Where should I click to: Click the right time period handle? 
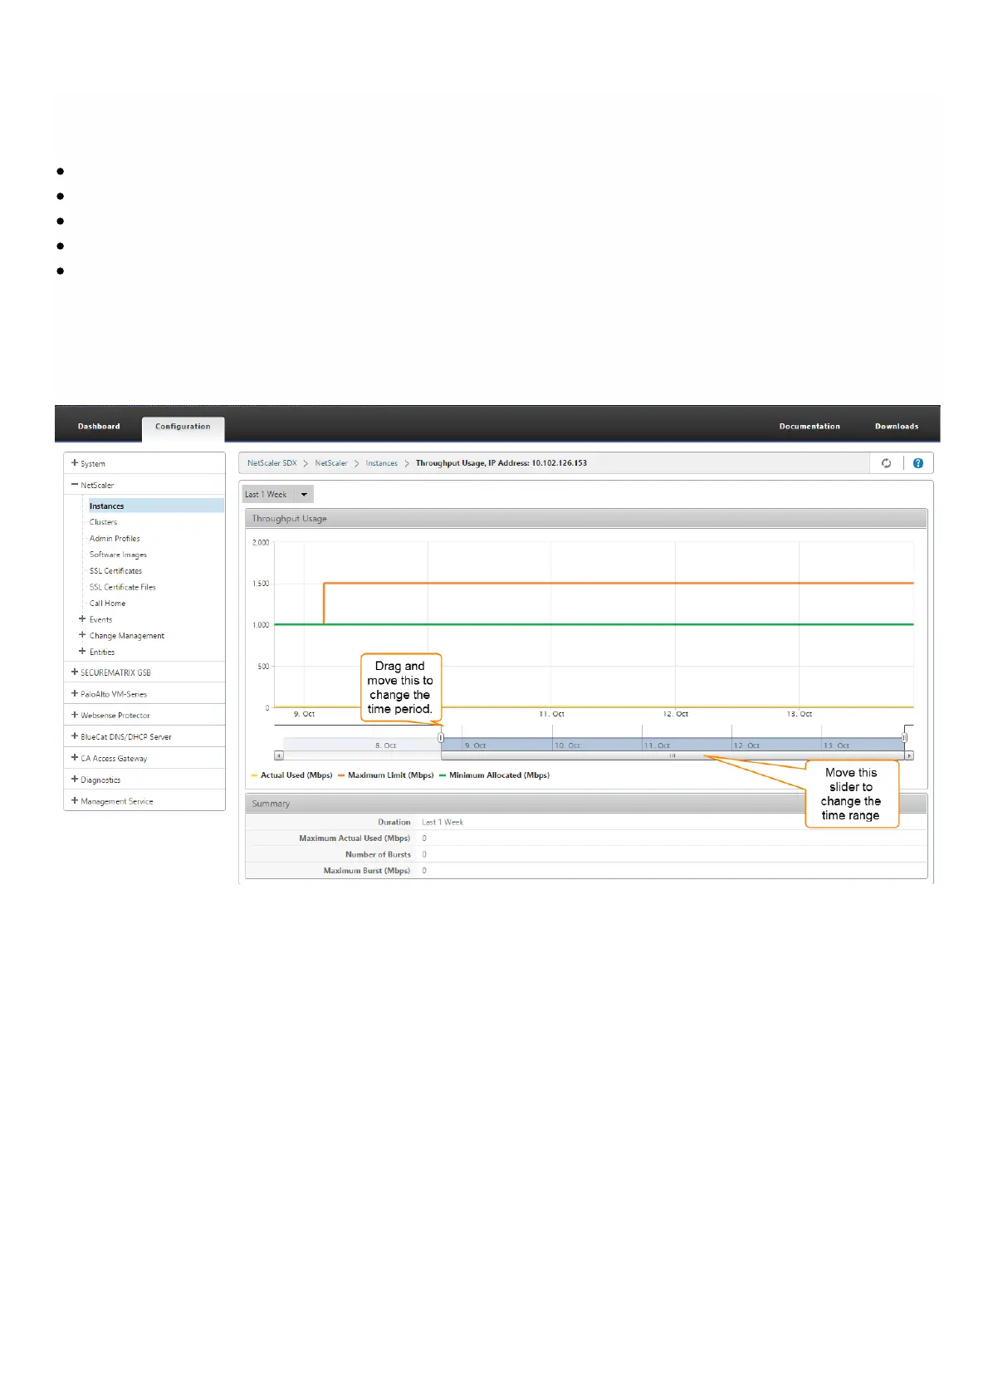[x=904, y=737]
